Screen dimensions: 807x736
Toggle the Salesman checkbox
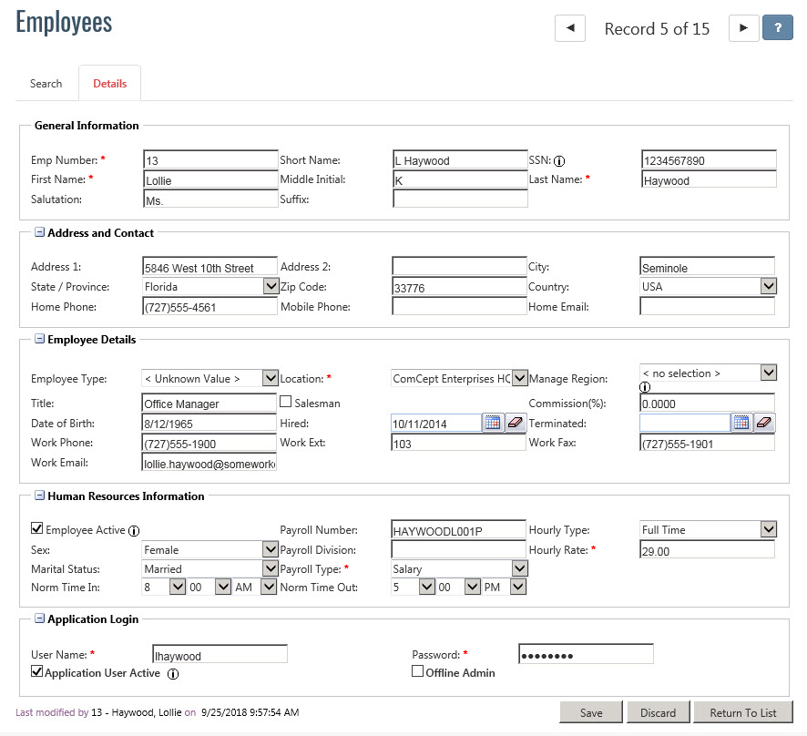click(286, 402)
